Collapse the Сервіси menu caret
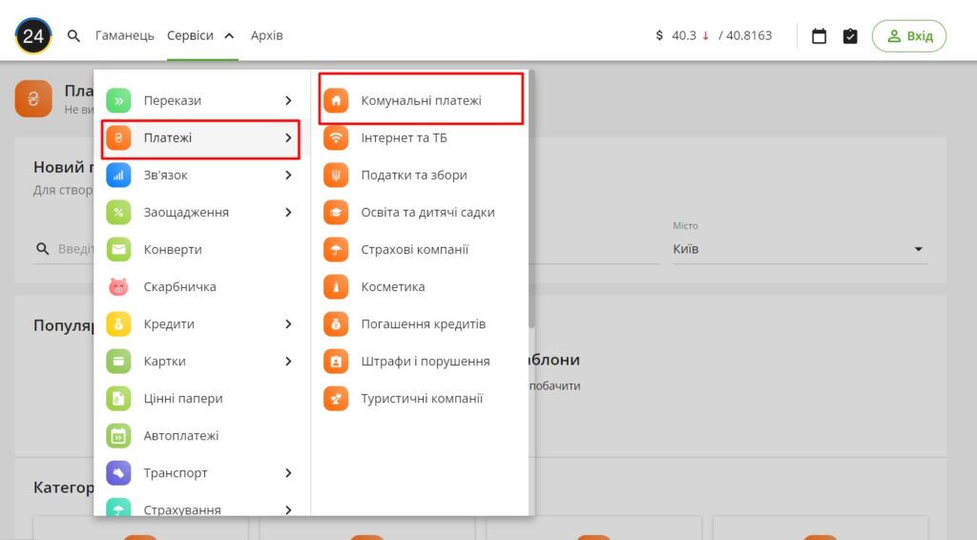 [229, 36]
